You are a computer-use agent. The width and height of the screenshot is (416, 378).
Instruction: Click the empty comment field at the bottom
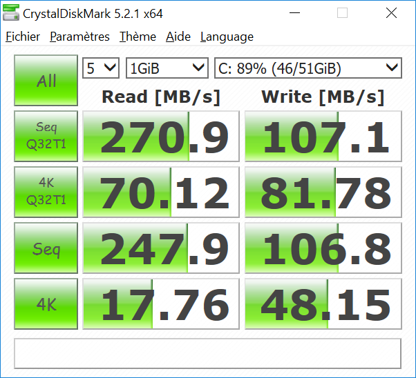(207, 353)
